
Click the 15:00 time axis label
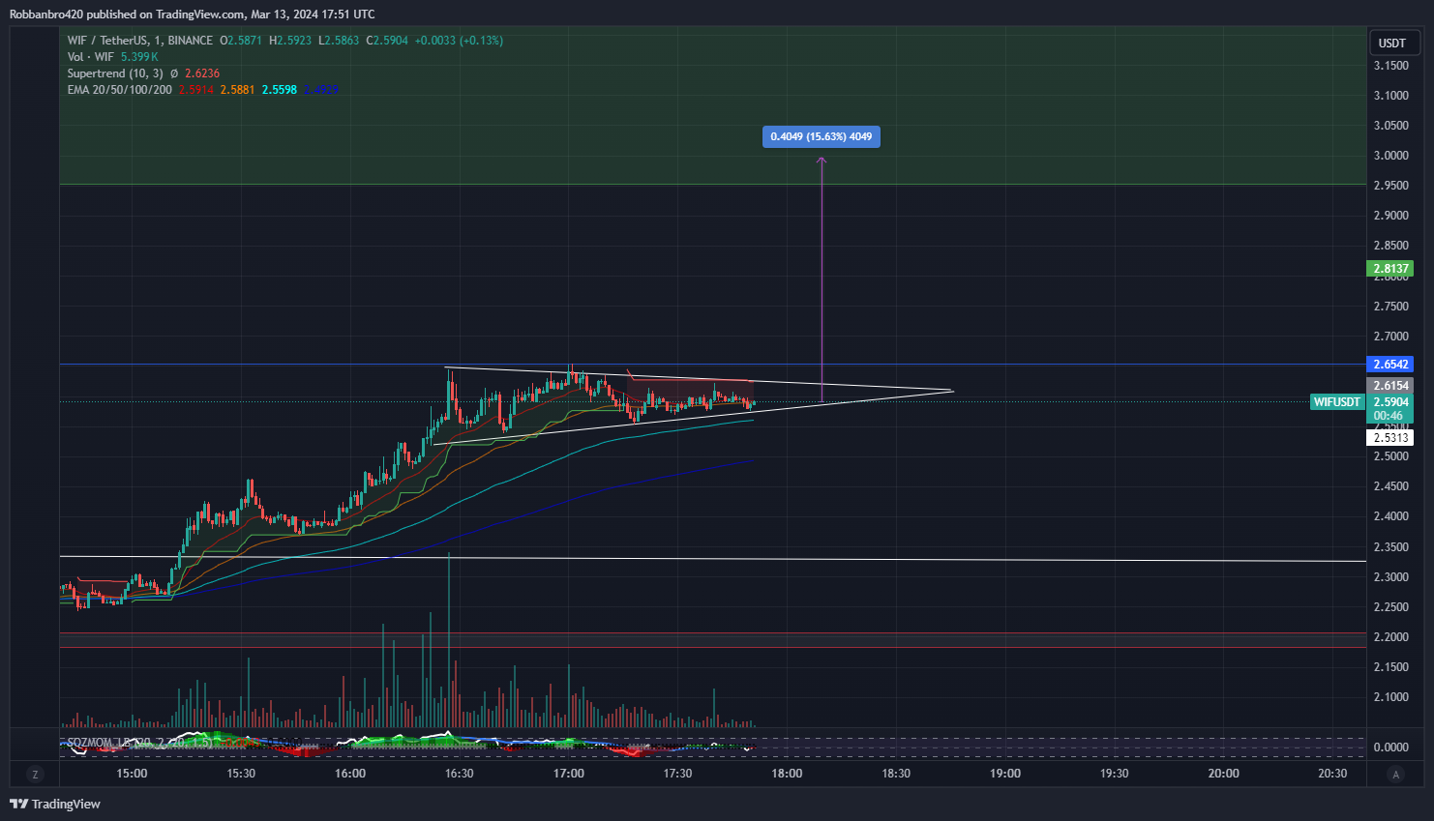132,774
